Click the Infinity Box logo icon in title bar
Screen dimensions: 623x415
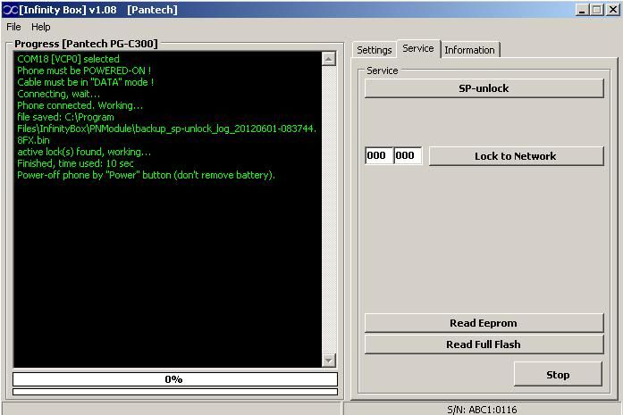click(10, 10)
